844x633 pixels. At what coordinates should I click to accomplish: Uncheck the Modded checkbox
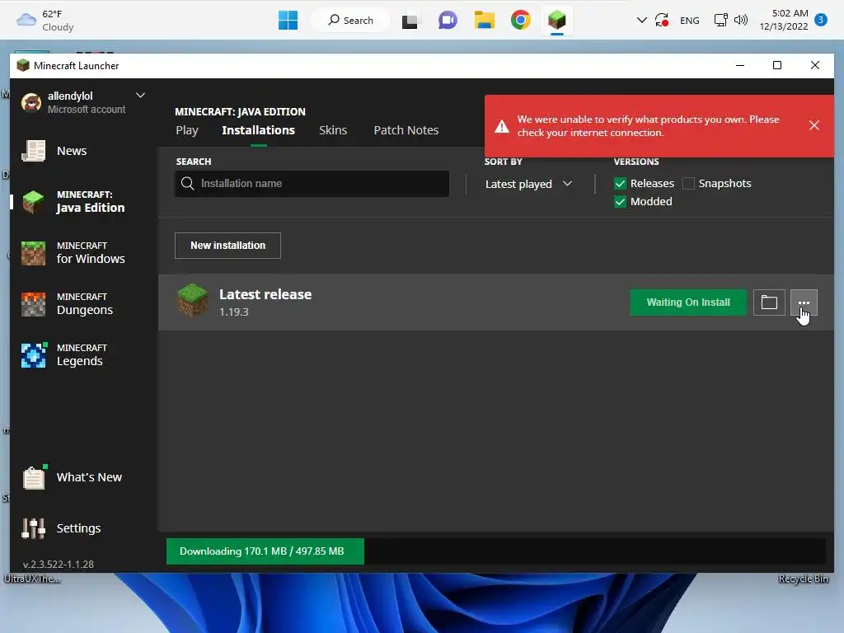(620, 202)
